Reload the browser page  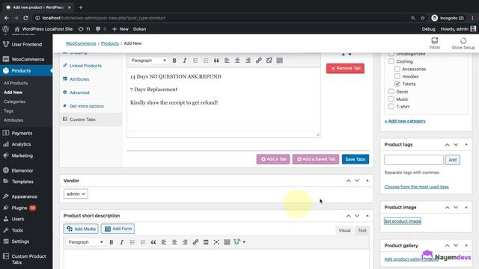[x=25, y=18]
